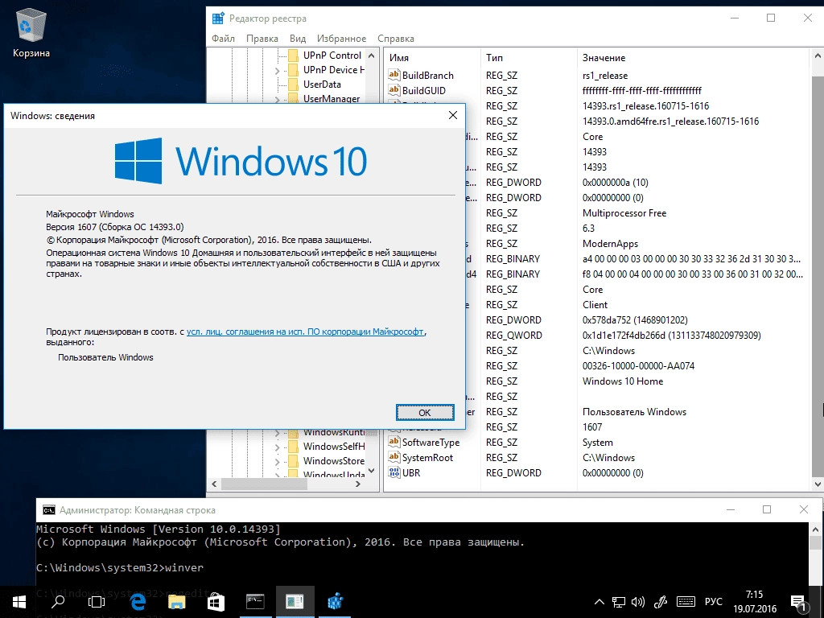Viewport: 824px width, 618px height.
Task: Open the Windows Start button
Action: (19, 602)
